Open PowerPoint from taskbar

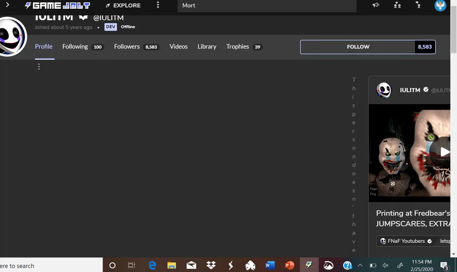click(289, 265)
